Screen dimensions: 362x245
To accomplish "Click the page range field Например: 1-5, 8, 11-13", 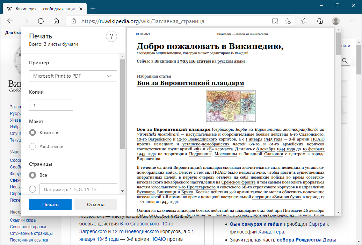I will click(x=78, y=189).
